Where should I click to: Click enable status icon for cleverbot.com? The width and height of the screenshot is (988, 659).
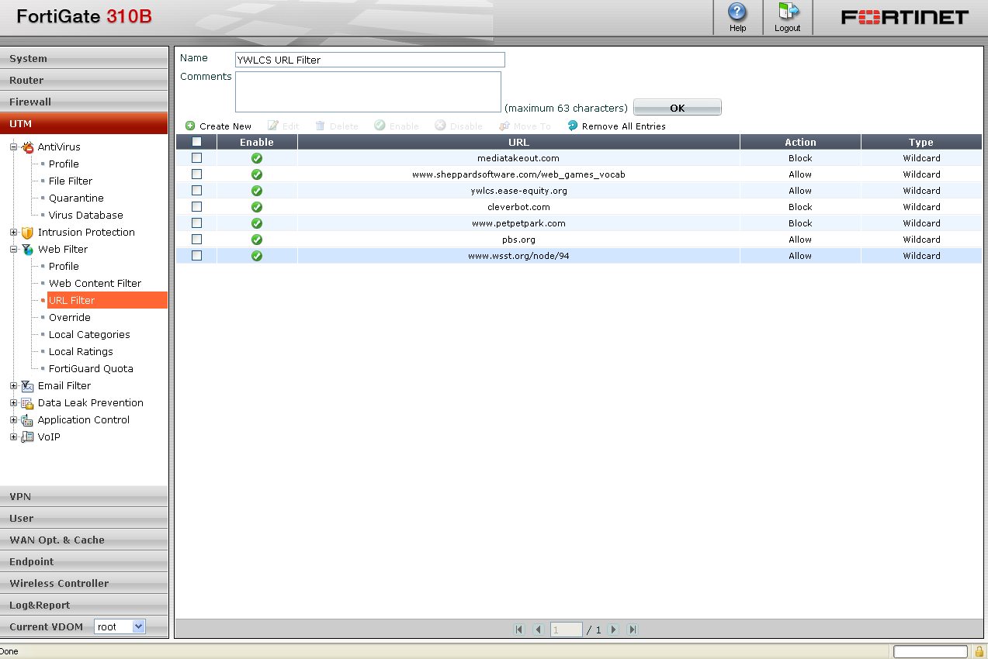(x=257, y=207)
